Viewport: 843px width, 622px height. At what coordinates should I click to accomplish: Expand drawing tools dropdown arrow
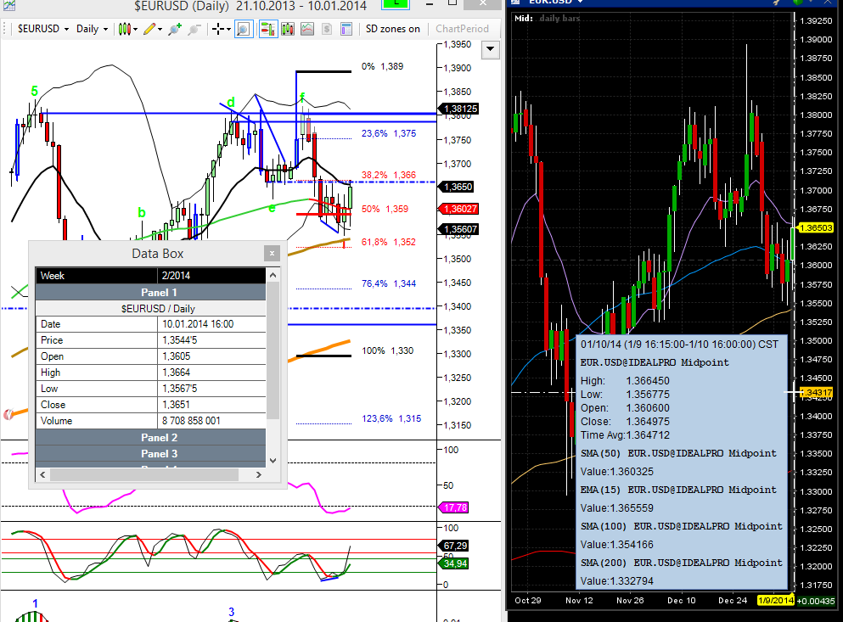pos(160,30)
